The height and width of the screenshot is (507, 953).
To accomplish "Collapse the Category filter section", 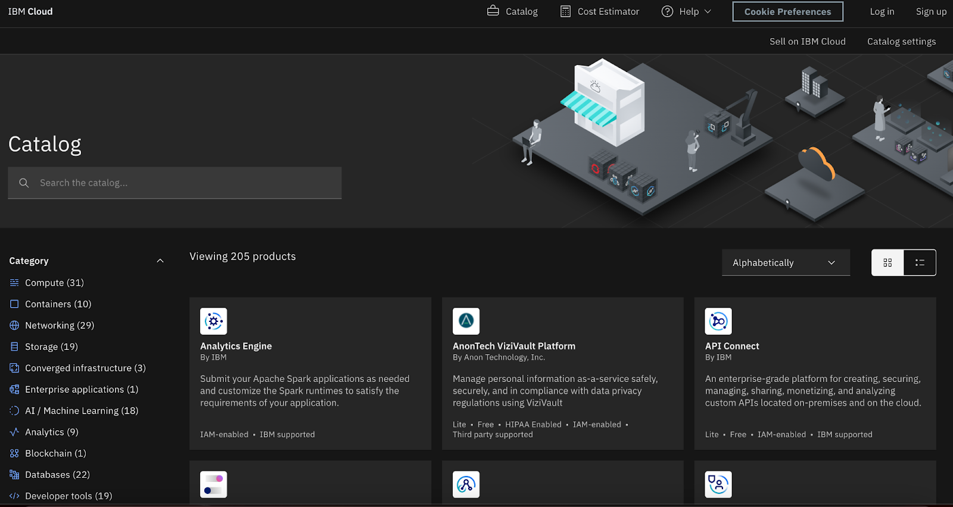I will tap(160, 261).
